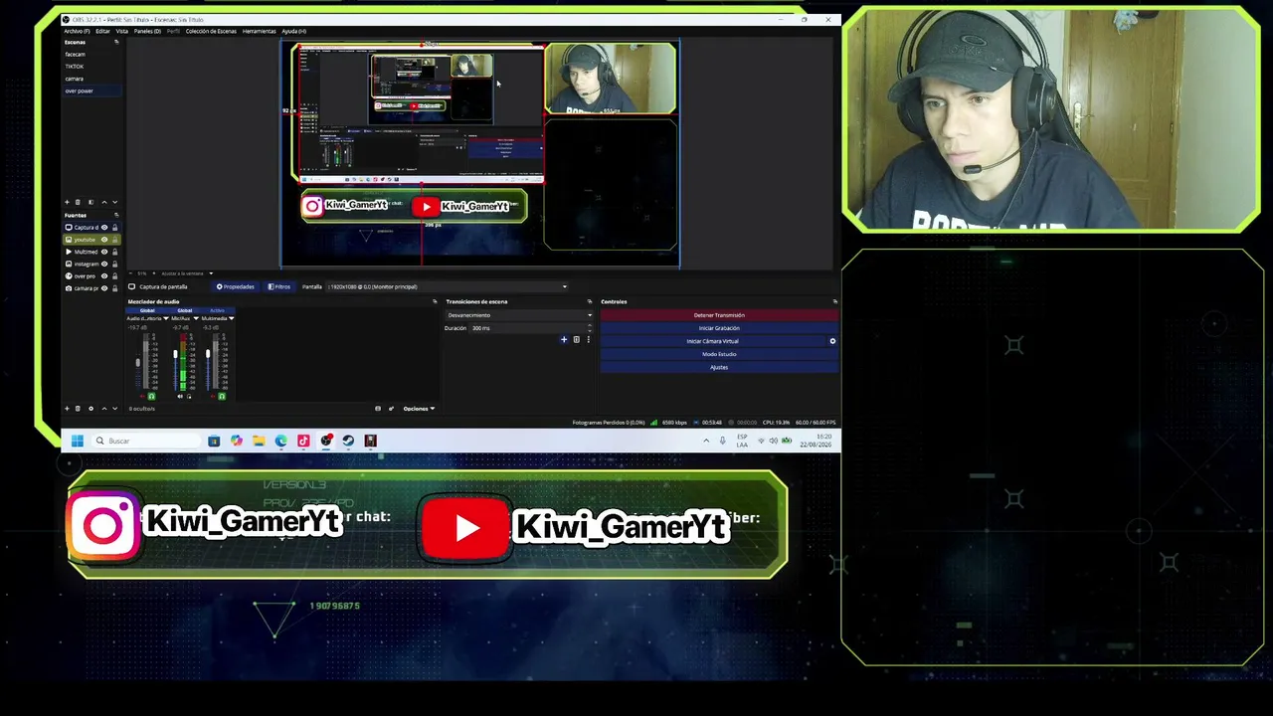This screenshot has height=716, width=1273.
Task: Open the Herramientas menu
Action: [x=259, y=31]
